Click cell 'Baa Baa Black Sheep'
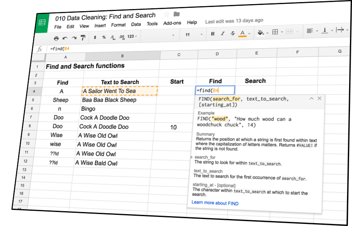Screen dimensions: 352x226 119,100
